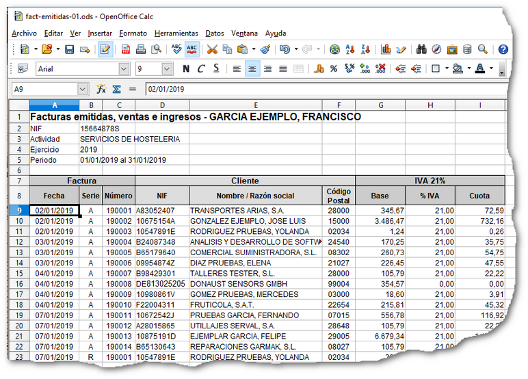Screen dimensions: 528x379
Task: Open the Find & Replace binoculars icon
Action: pos(421,49)
